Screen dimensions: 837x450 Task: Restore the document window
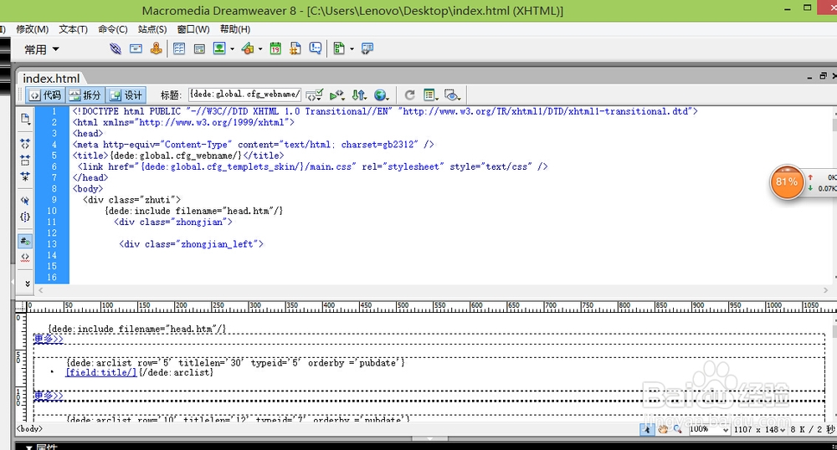(823, 76)
